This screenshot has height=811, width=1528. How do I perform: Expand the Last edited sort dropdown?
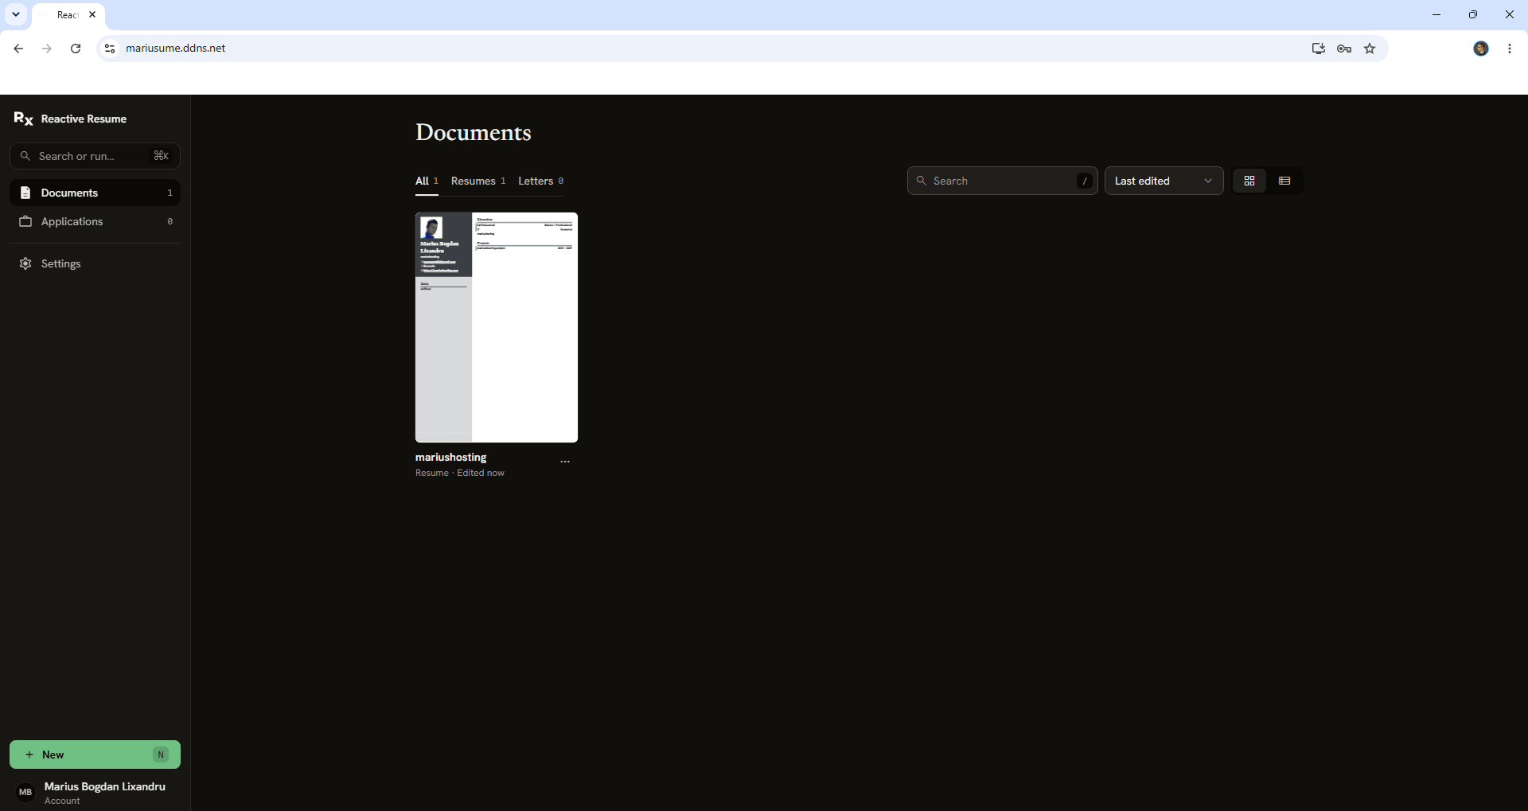(1164, 181)
